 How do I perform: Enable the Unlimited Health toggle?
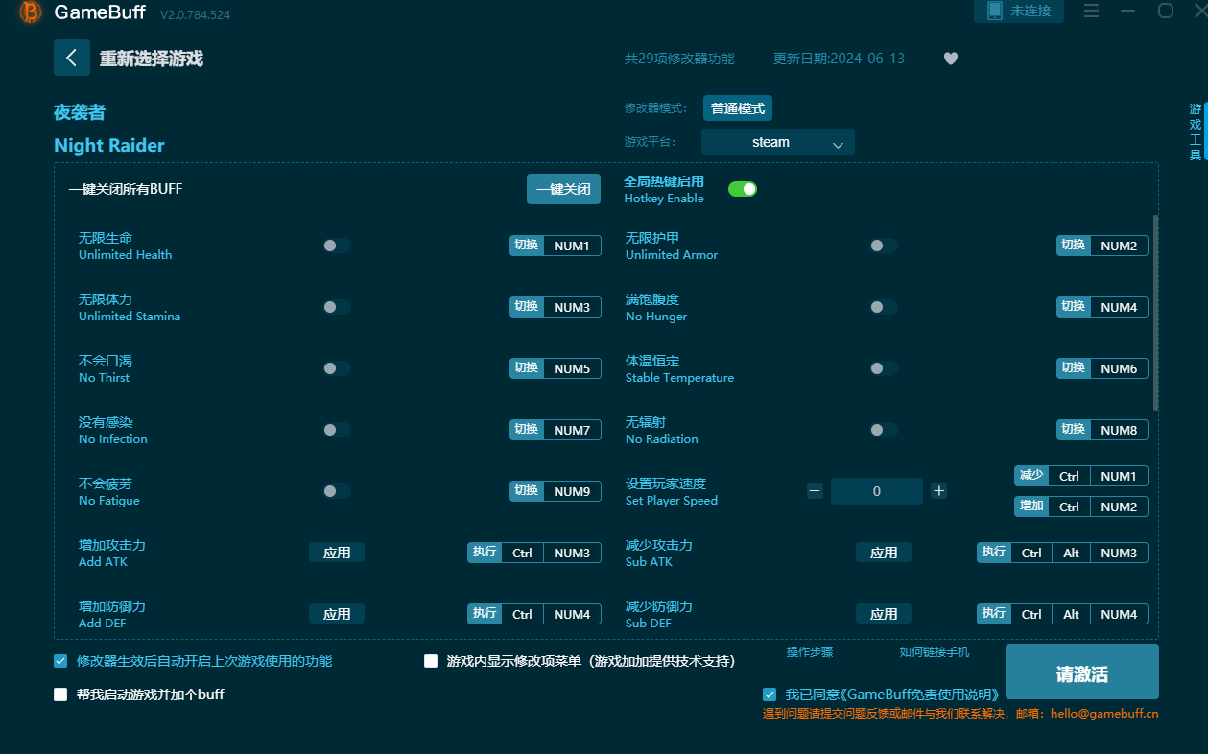(336, 246)
